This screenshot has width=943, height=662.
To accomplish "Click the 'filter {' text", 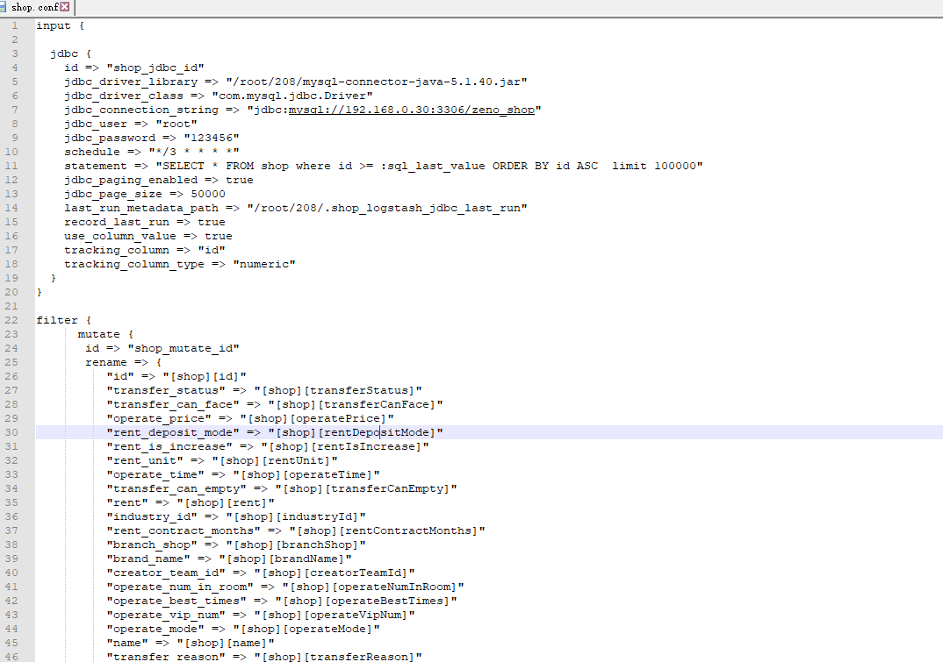I will tap(64, 320).
